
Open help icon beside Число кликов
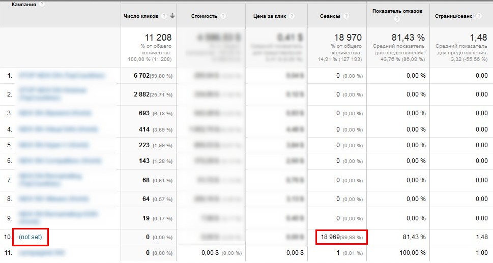click(x=164, y=16)
